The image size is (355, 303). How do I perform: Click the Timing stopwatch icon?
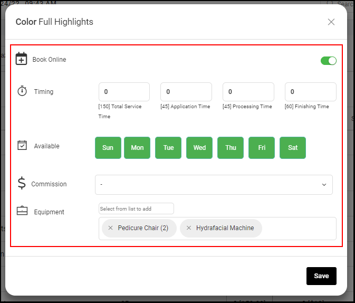pos(22,91)
